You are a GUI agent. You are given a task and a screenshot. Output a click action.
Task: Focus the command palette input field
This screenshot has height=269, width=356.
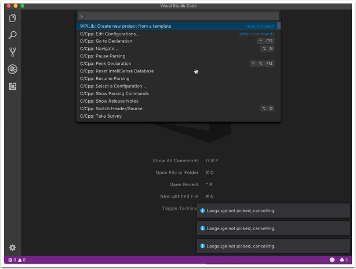point(179,16)
